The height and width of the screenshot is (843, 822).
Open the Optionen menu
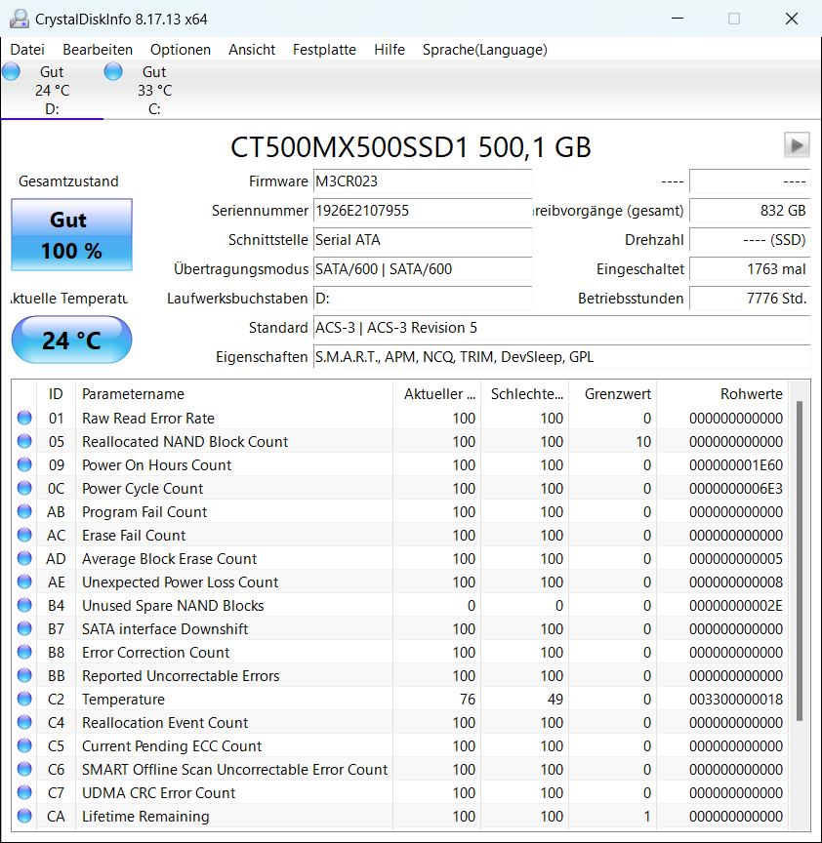point(181,50)
